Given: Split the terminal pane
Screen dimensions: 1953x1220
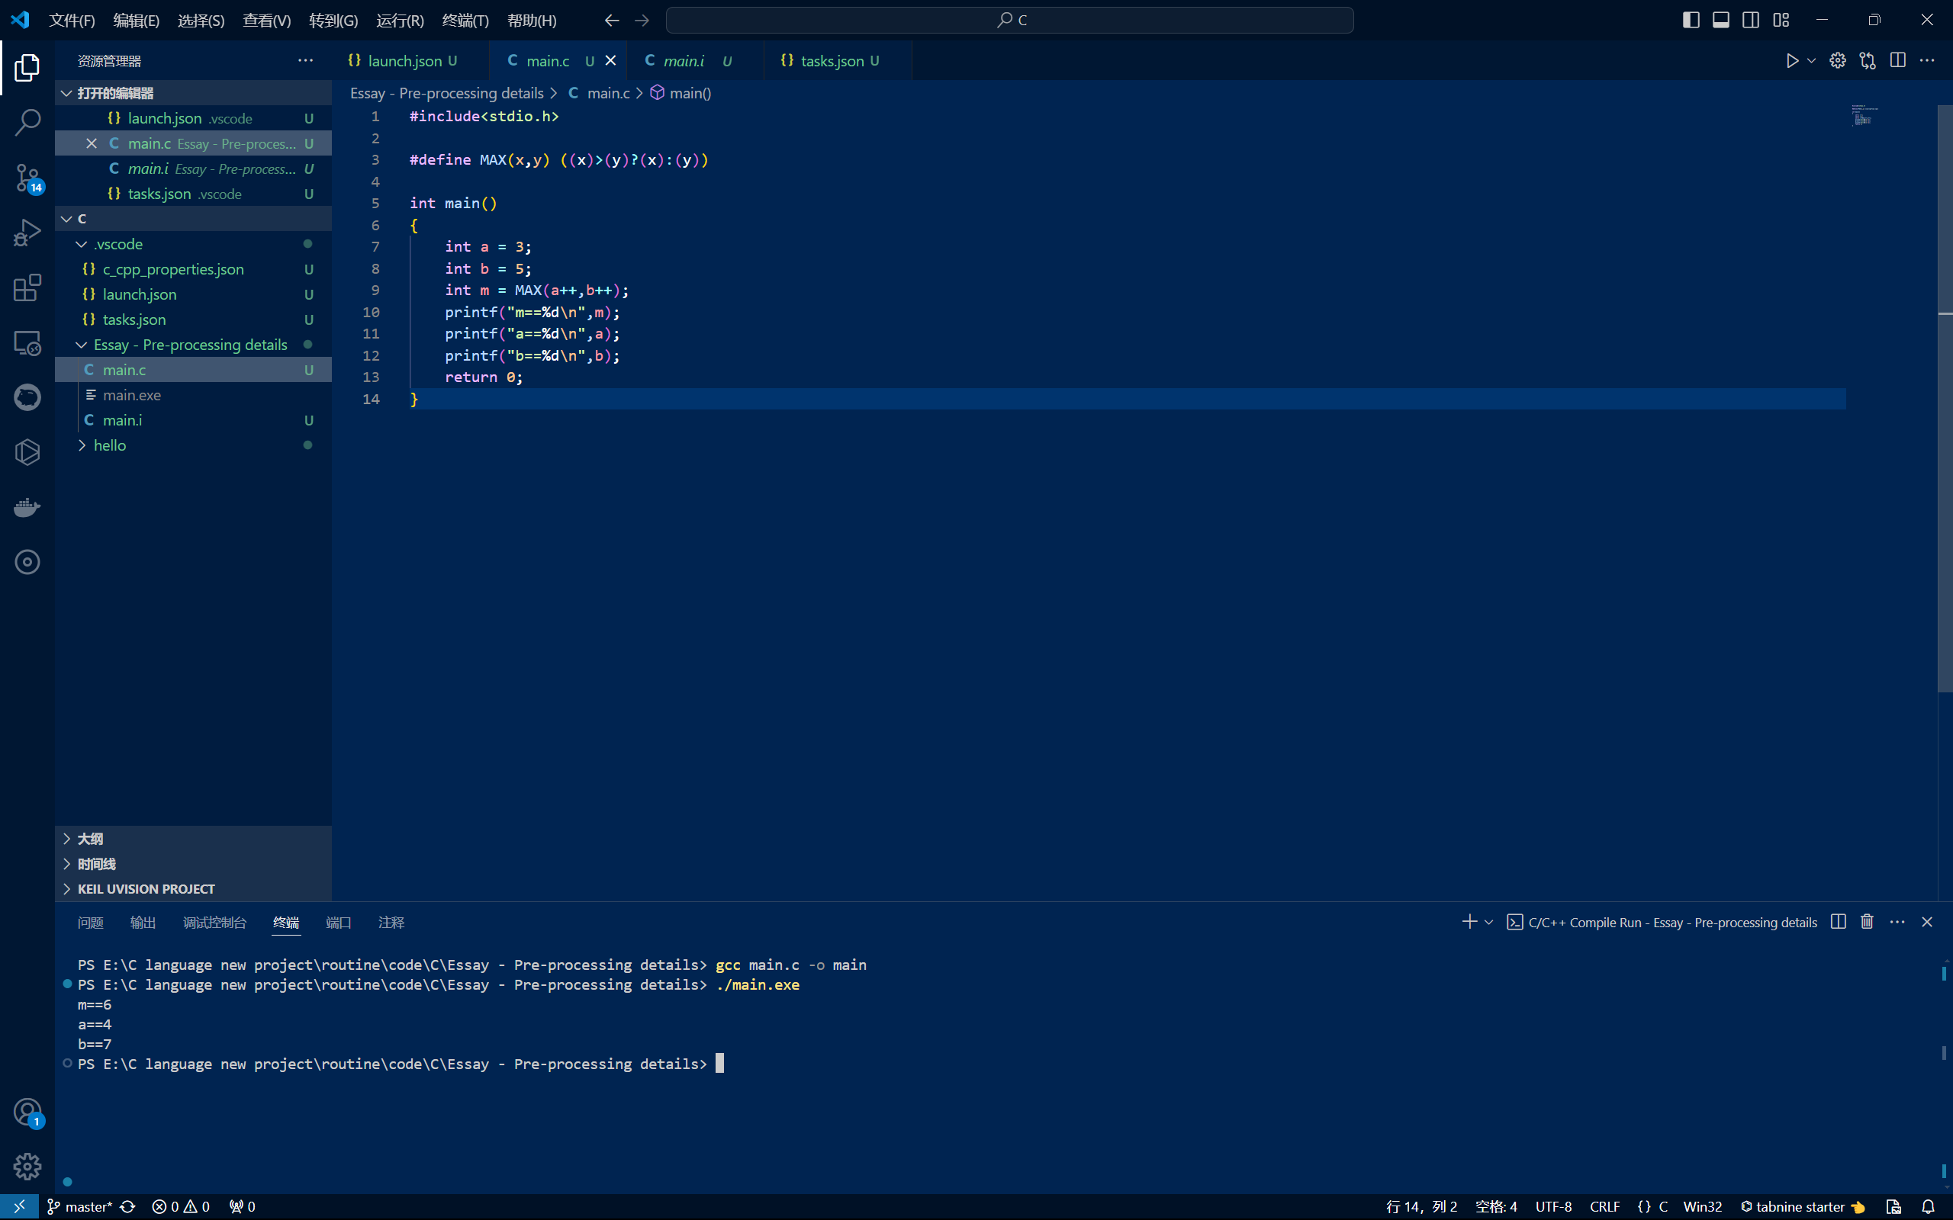Looking at the screenshot, I should coord(1839,923).
